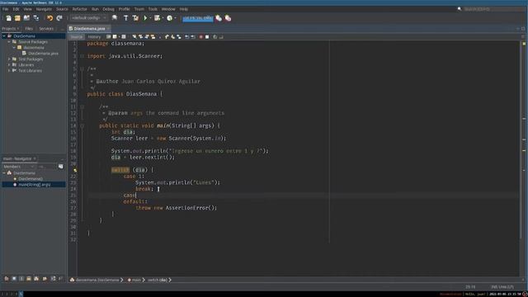Click the Stop Macro Recording square icon
This screenshot has width=528, height=297.
point(207,36)
